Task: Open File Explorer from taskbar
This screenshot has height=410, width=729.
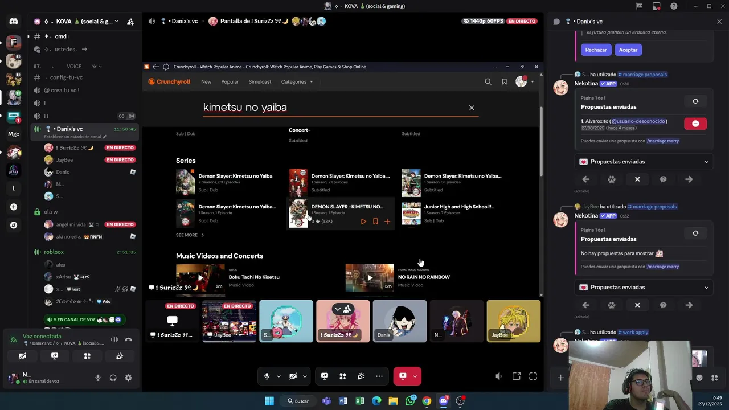Action: [x=393, y=401]
